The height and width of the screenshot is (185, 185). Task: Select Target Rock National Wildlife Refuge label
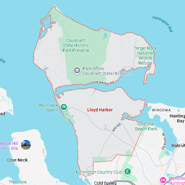(x=145, y=55)
